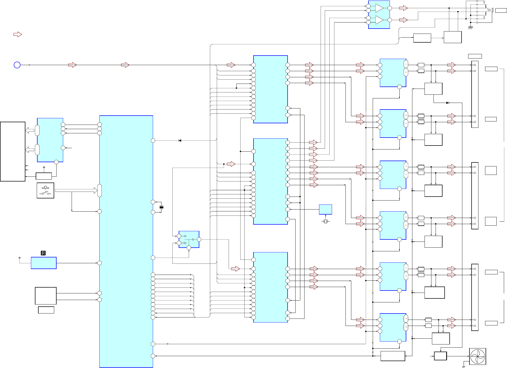Select the crystal symbol beside the main block

tap(162, 207)
